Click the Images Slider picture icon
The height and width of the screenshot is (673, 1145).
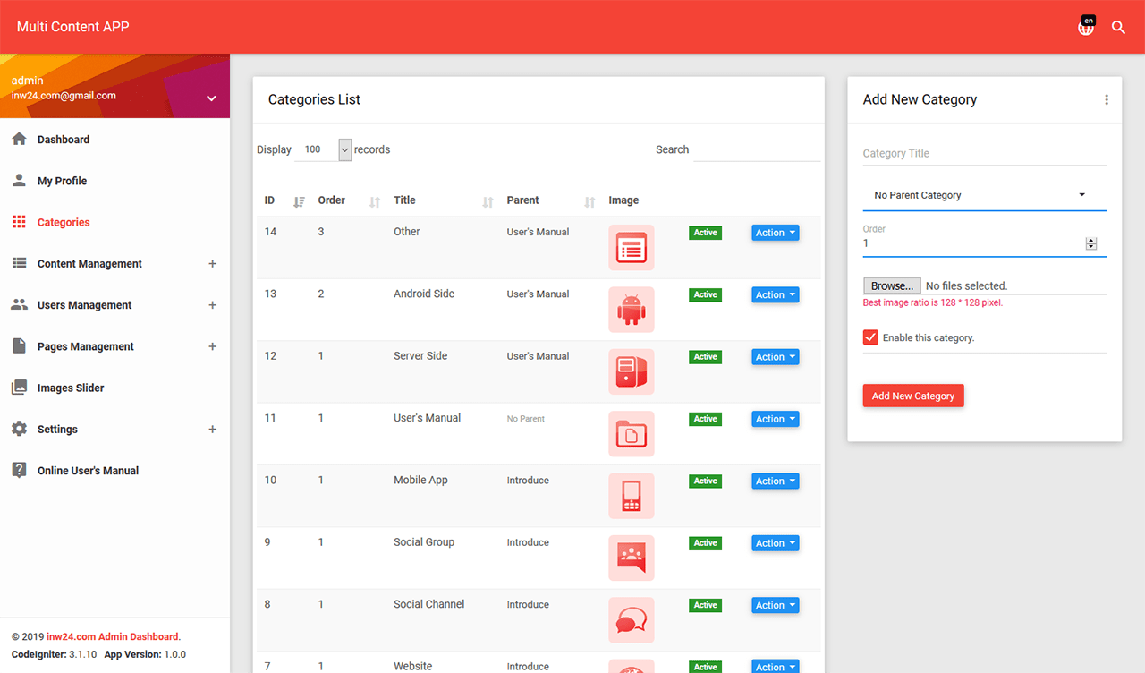(19, 388)
